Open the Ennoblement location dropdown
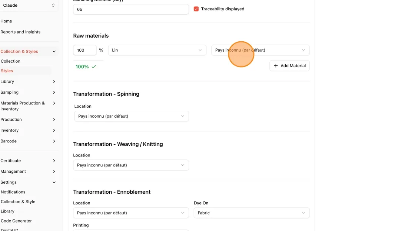Image resolution: width=415 pixels, height=231 pixels. coord(131,213)
